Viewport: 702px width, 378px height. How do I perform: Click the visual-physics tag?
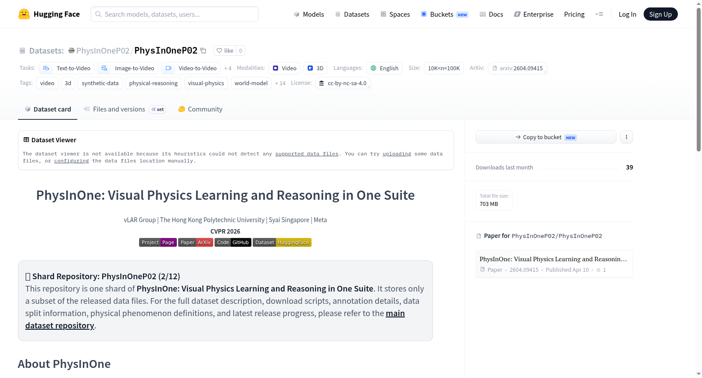coord(206,83)
